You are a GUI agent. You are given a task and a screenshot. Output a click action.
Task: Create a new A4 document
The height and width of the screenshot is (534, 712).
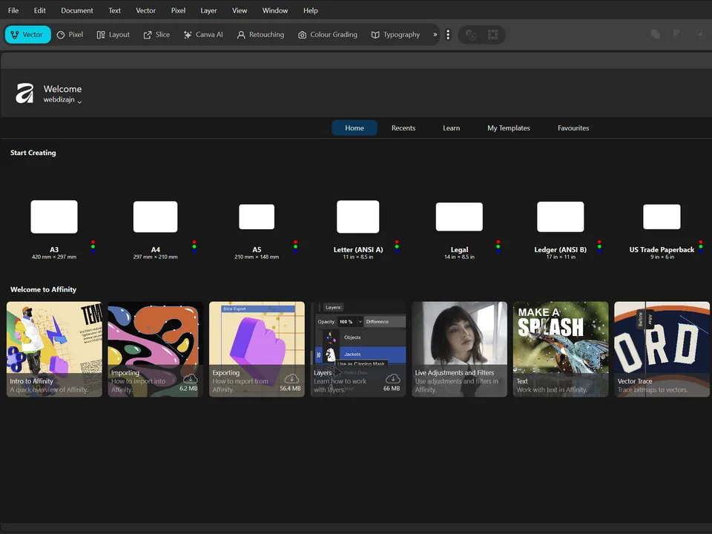[x=155, y=216]
